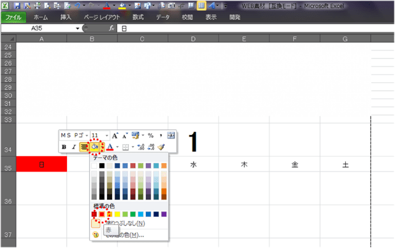Toggle center alignment in mini toolbar
The image size is (395, 248).
(83, 147)
